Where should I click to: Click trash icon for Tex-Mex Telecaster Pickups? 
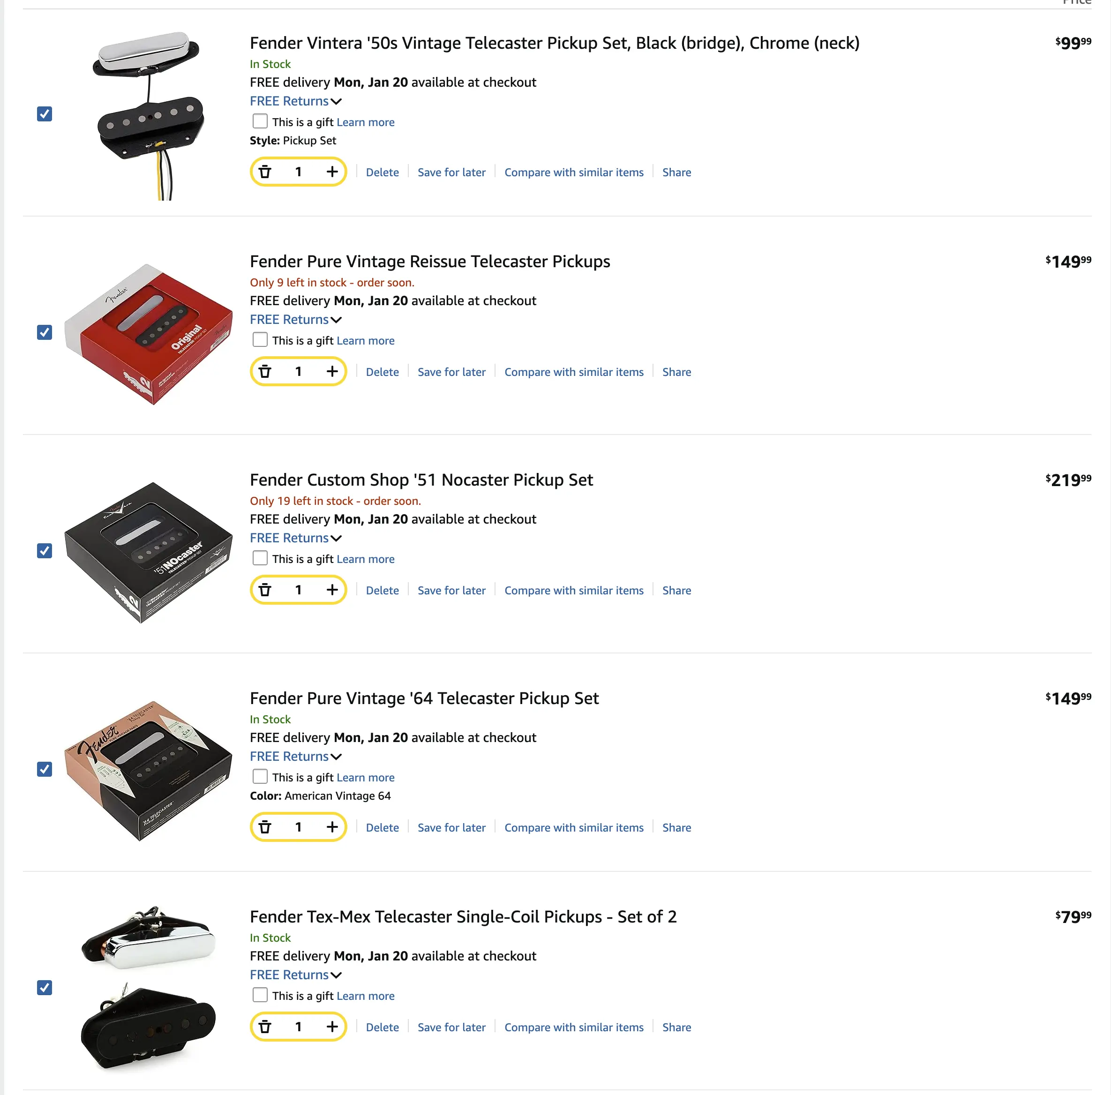pyautogui.click(x=265, y=1027)
